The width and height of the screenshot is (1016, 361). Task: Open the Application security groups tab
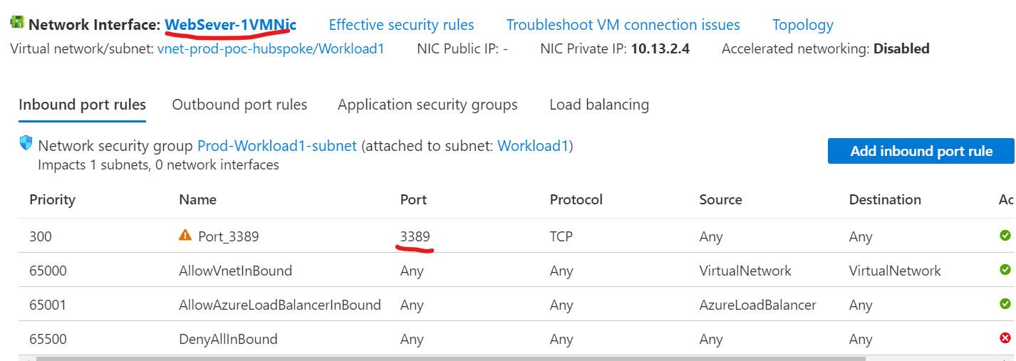coord(427,105)
